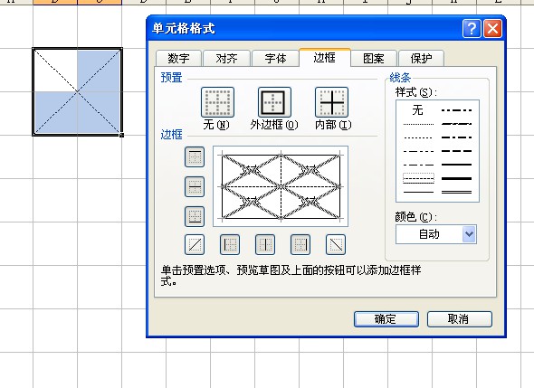This screenshot has height=388, width=534.
Task: Select the 无 line style
Action: pyautogui.click(x=418, y=110)
